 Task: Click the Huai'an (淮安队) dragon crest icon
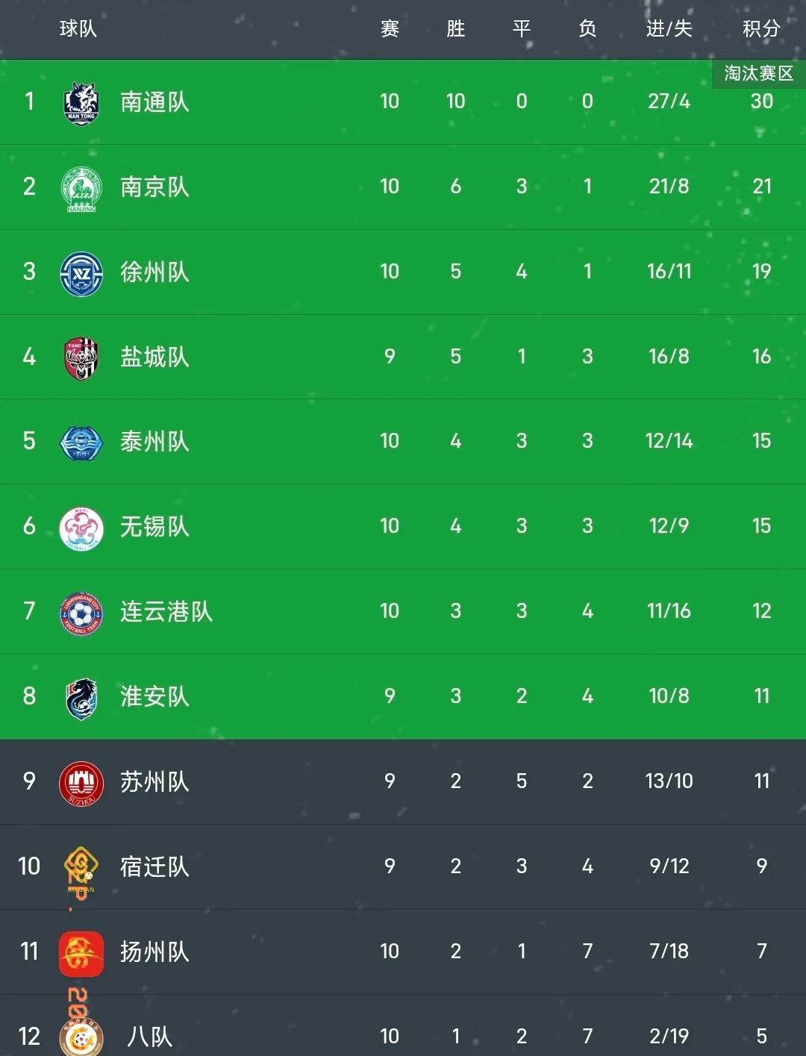tap(82, 696)
